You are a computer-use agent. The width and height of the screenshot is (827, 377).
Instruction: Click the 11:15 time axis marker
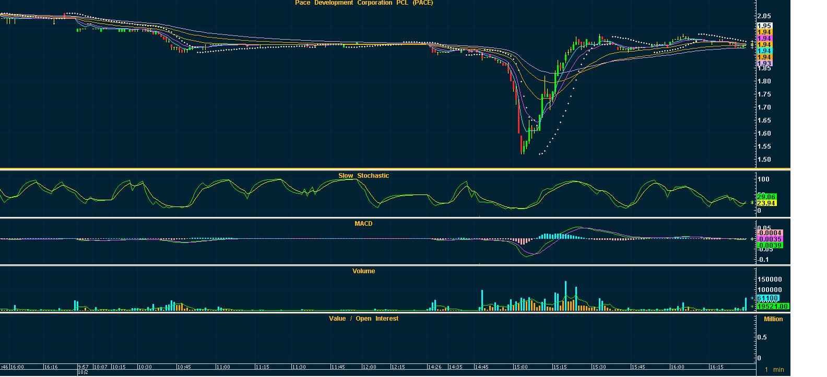click(262, 367)
